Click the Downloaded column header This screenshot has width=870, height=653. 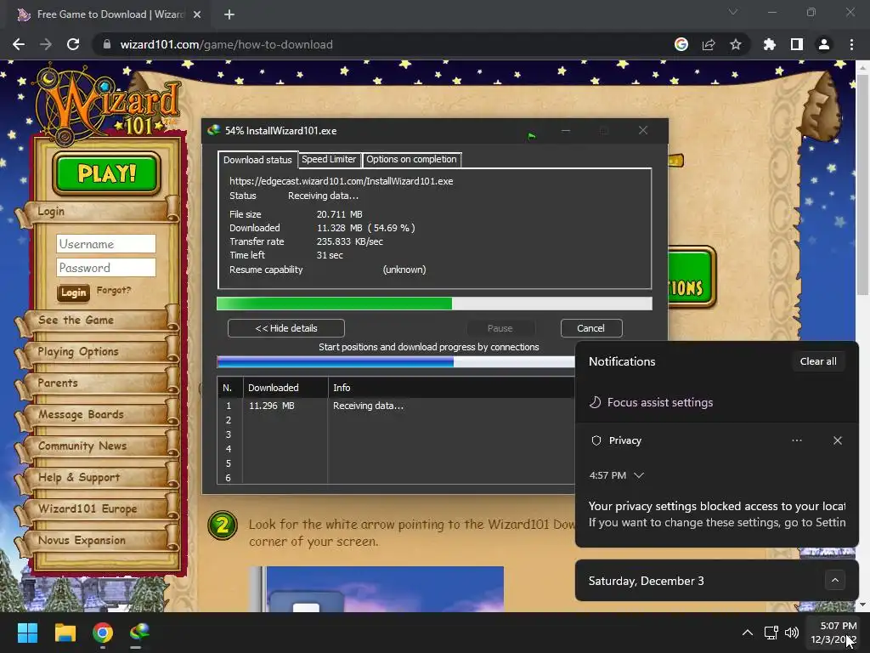coord(285,388)
